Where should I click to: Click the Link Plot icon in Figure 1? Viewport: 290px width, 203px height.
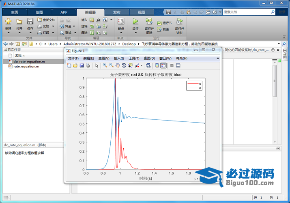coord(148,65)
